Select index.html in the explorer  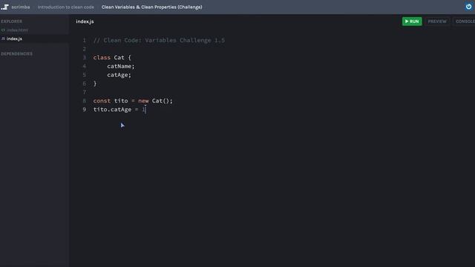click(x=17, y=30)
